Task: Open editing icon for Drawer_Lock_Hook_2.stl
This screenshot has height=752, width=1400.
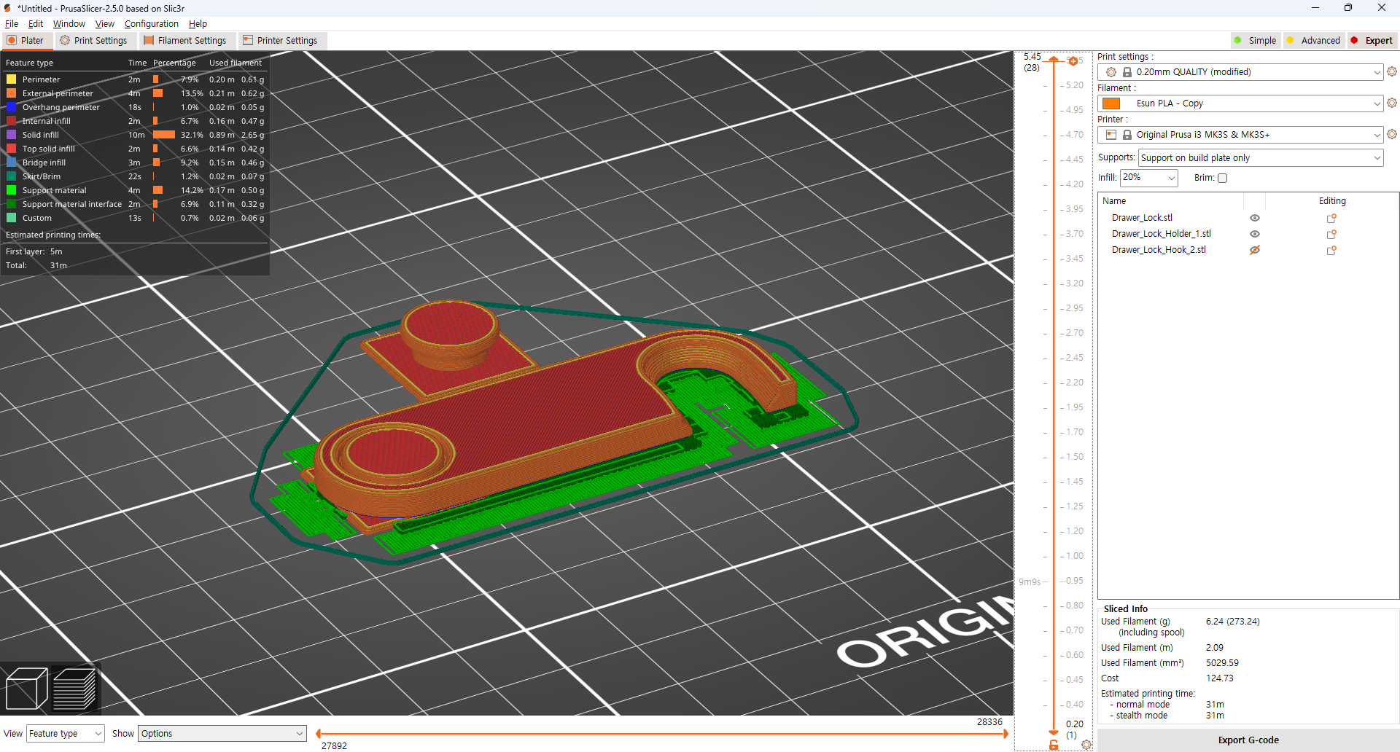Action: (1331, 250)
